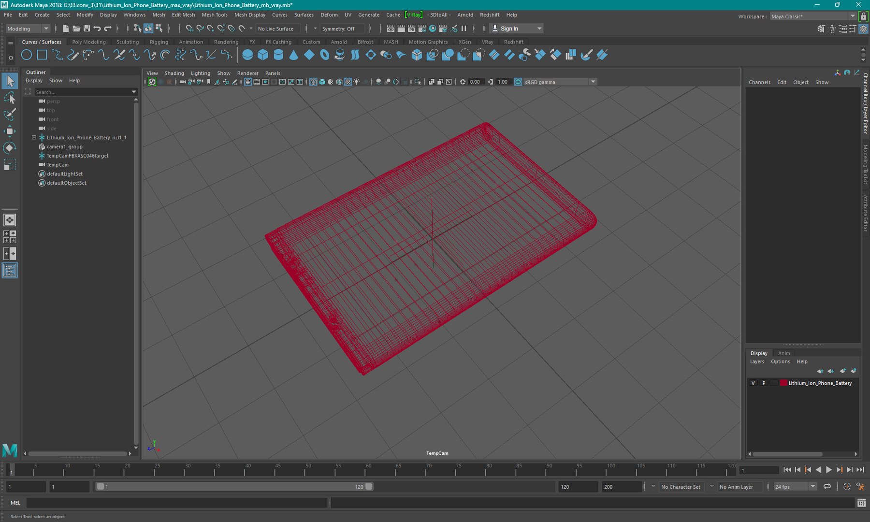Toggle playback P of Lithium_Ion_Phone_Battery layer
The width and height of the screenshot is (870, 522).
pos(764,383)
